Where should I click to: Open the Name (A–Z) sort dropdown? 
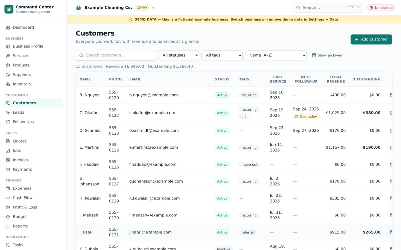(276, 55)
